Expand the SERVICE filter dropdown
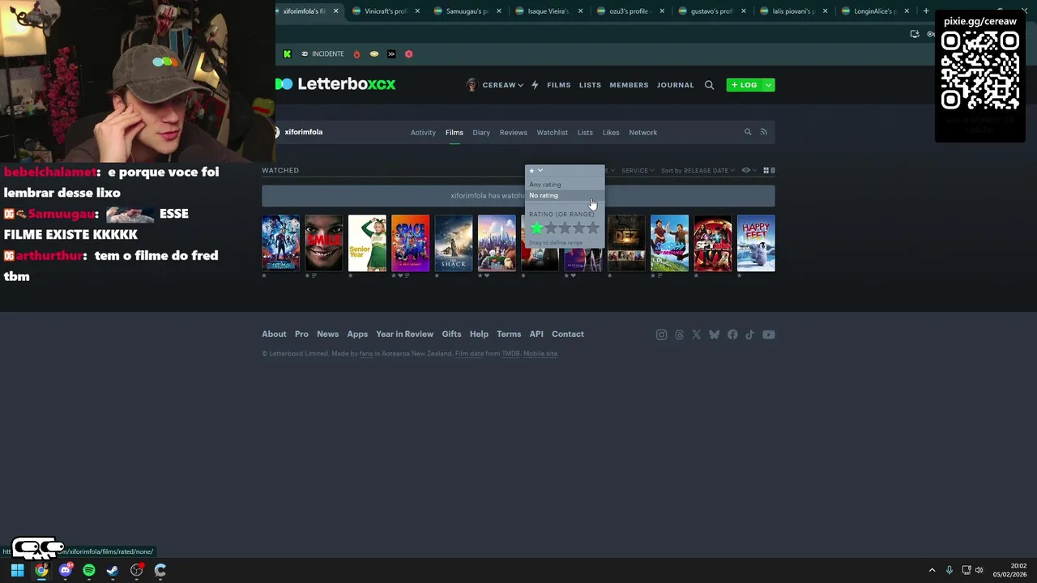This screenshot has width=1037, height=583. pyautogui.click(x=638, y=170)
